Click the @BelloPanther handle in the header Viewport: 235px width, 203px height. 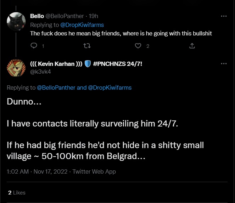[x=65, y=16]
